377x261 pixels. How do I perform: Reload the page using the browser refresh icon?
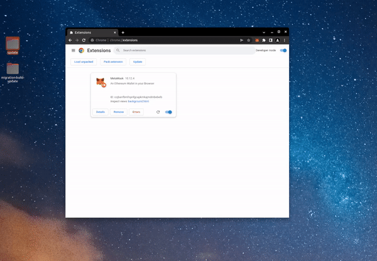[x=84, y=40]
